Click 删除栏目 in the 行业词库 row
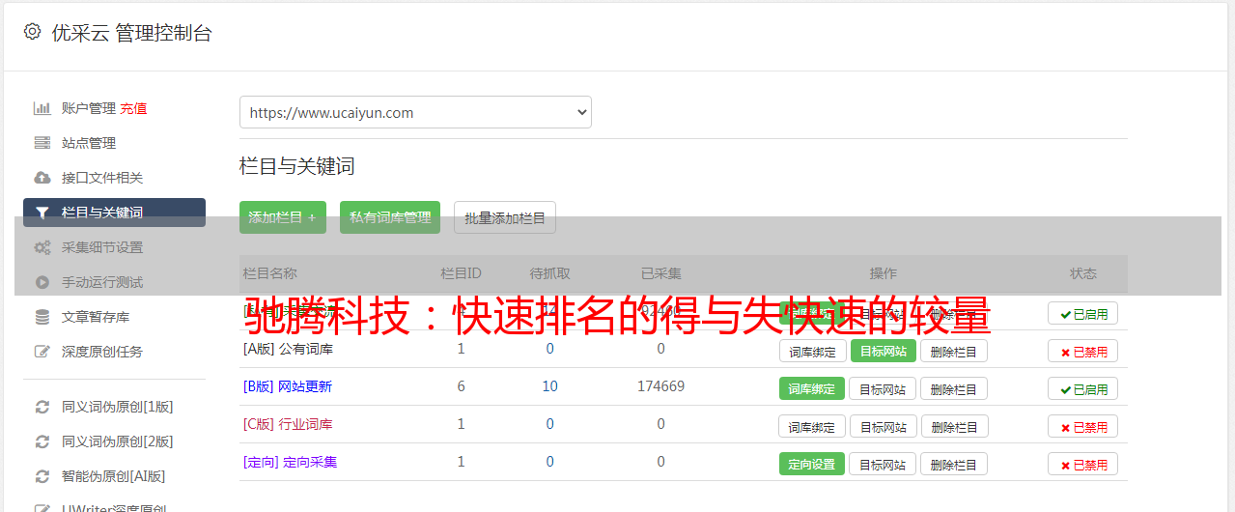Image resolution: width=1235 pixels, height=512 pixels. 953,426
